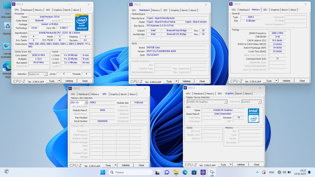The image size is (315, 177).
Task: Click the CPU-Z icon in taskbar
Action: tap(203, 172)
